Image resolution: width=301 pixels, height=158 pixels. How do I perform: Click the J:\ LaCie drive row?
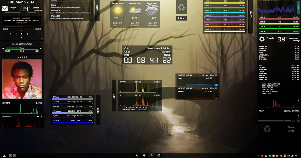pyautogui.click(x=72, y=121)
